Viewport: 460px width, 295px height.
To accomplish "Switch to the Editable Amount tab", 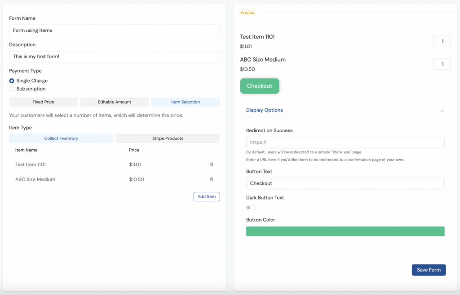I will click(x=114, y=102).
